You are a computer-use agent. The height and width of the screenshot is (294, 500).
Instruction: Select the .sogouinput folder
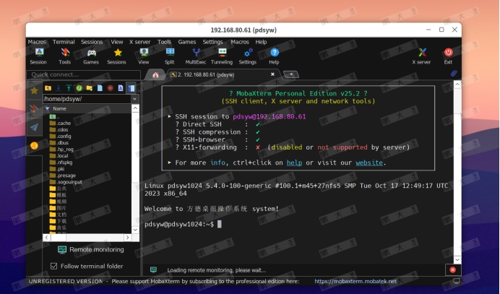coord(66,182)
